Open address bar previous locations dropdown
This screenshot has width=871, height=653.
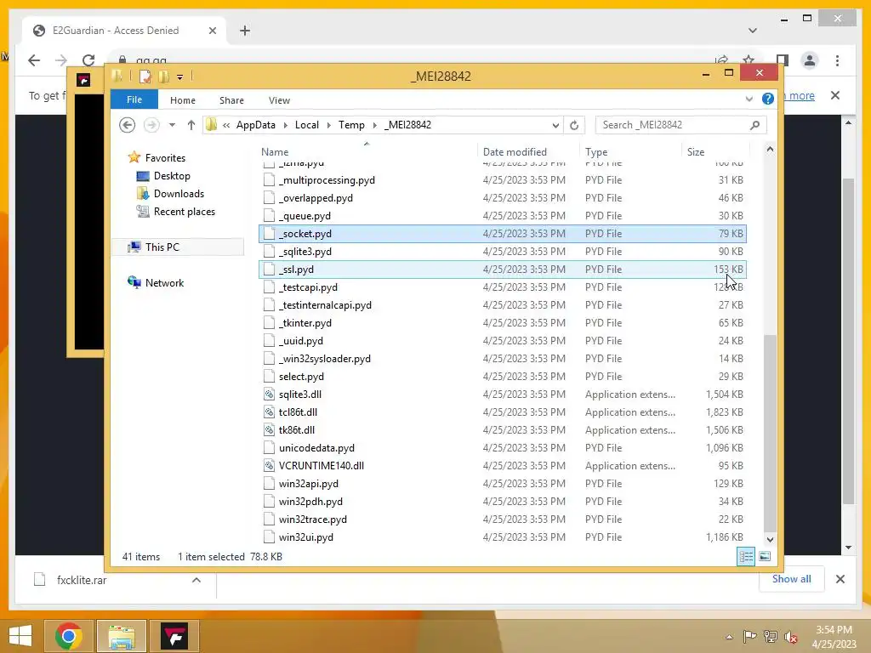point(555,126)
